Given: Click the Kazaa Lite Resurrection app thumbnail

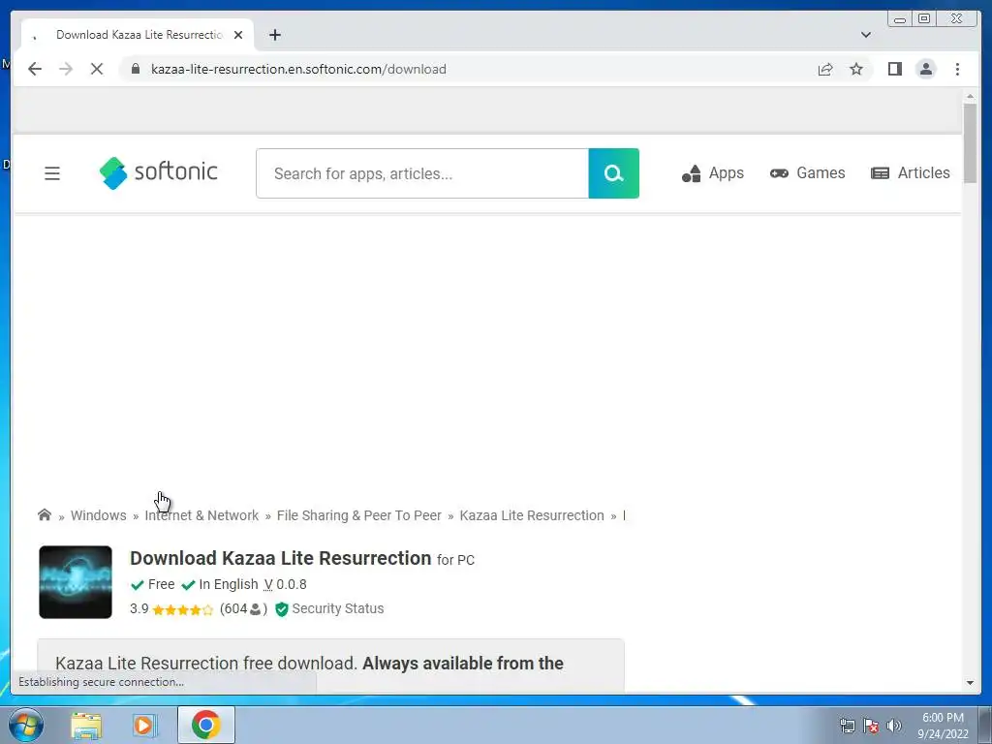Looking at the screenshot, I should coord(76,582).
